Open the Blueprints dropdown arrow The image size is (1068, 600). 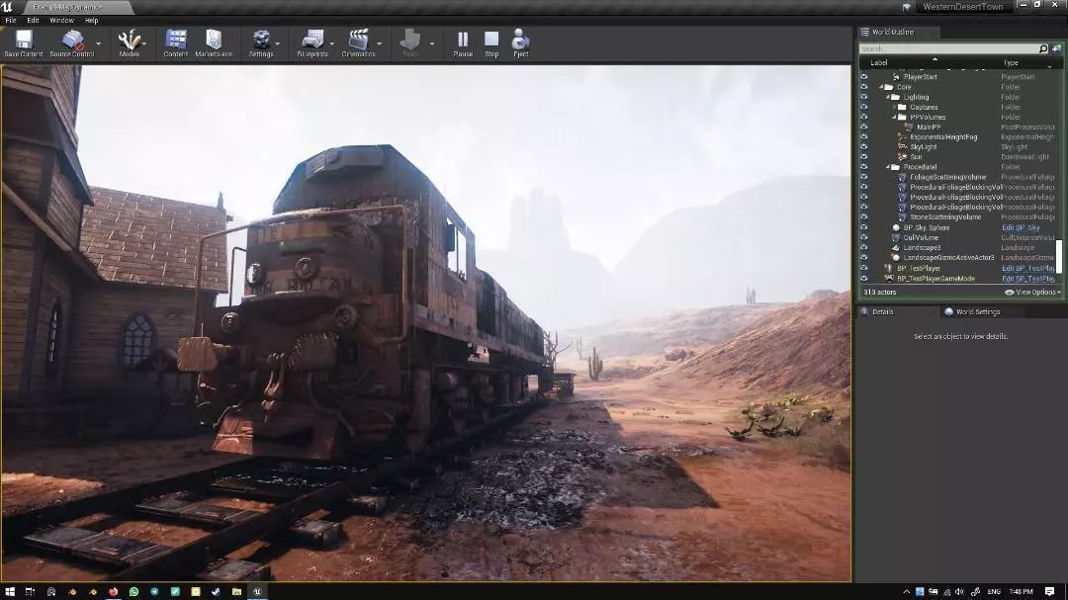[331, 43]
